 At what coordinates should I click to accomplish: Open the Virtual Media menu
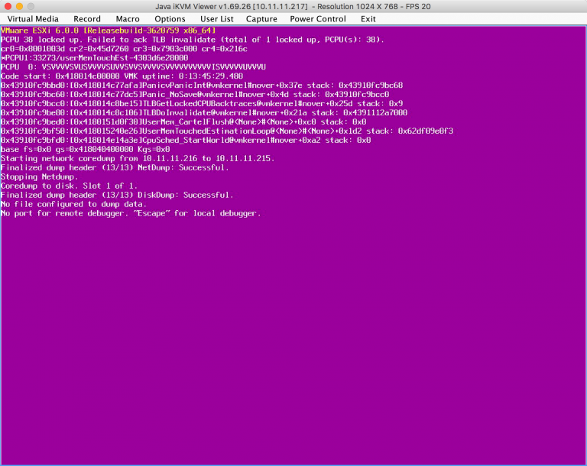(x=33, y=18)
